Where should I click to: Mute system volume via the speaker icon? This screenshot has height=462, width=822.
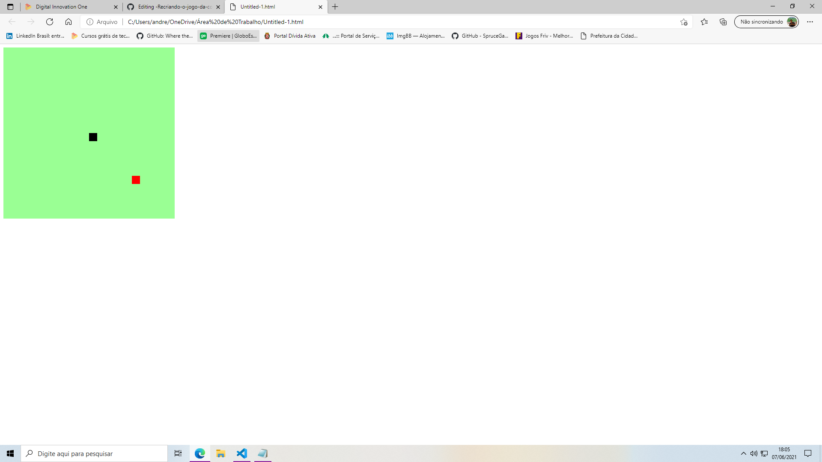click(x=753, y=453)
